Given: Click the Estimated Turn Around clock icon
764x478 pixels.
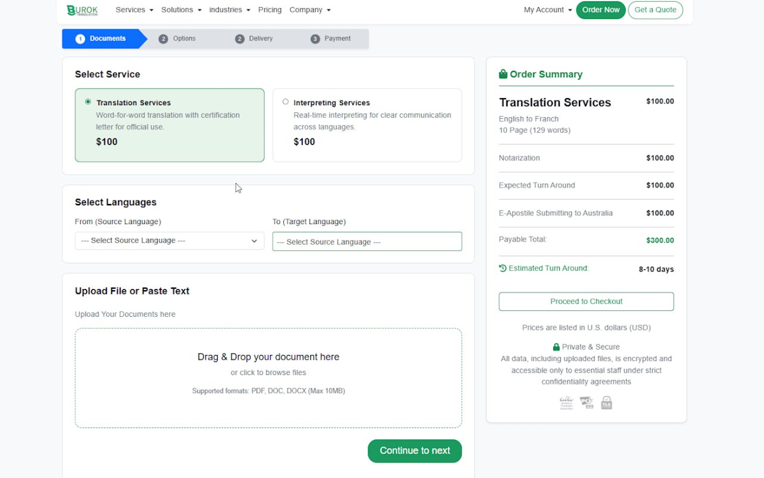Looking at the screenshot, I should tap(503, 268).
